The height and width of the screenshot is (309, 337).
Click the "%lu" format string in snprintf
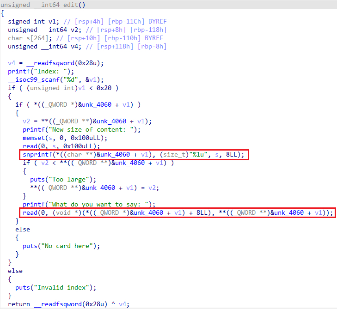(x=179, y=154)
